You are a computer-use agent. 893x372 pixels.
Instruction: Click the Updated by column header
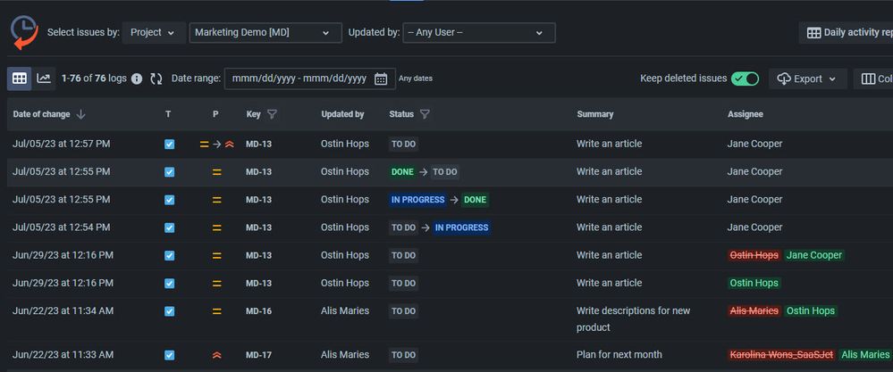click(342, 114)
